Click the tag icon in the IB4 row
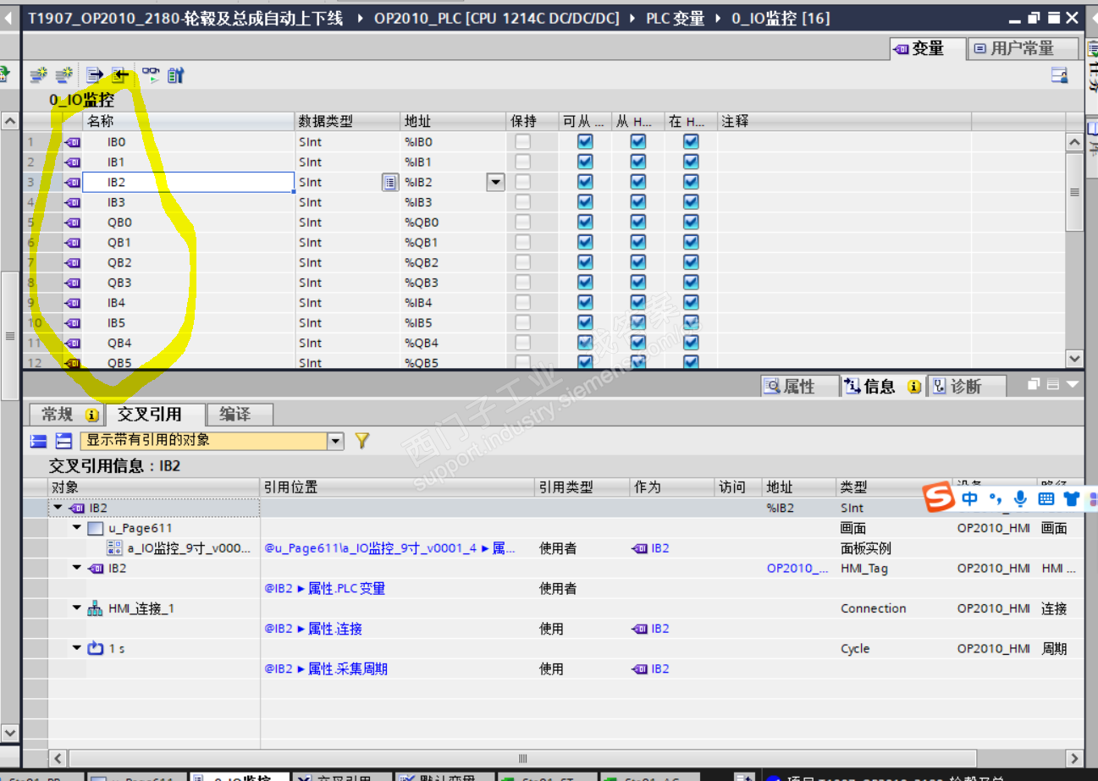This screenshot has width=1098, height=781. [x=73, y=303]
